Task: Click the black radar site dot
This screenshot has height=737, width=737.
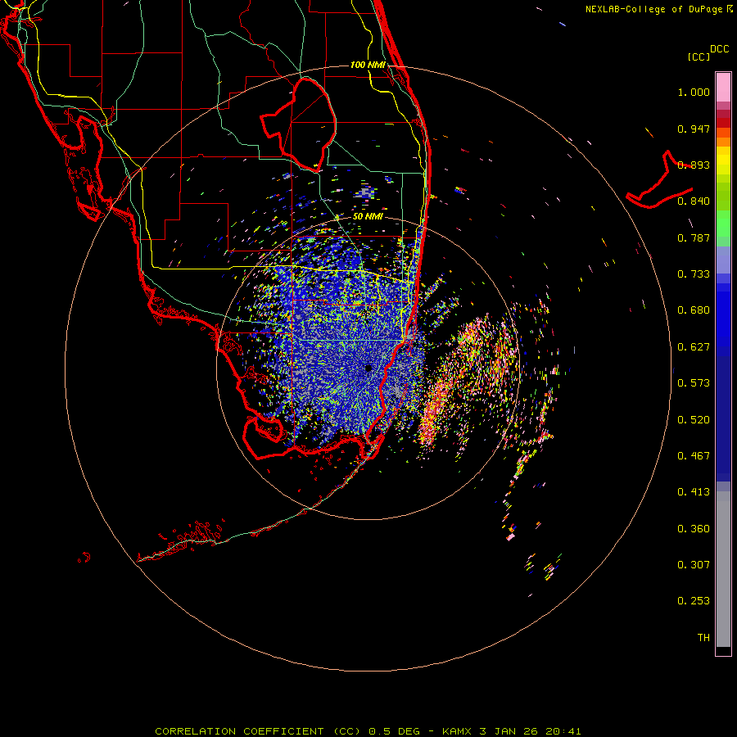Action: (368, 368)
